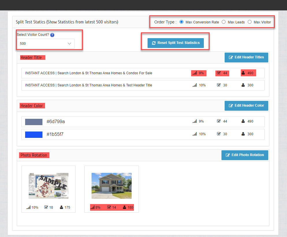Click the person icon beside 180 under house photo
The height and width of the screenshot is (237, 287).
coord(124,207)
